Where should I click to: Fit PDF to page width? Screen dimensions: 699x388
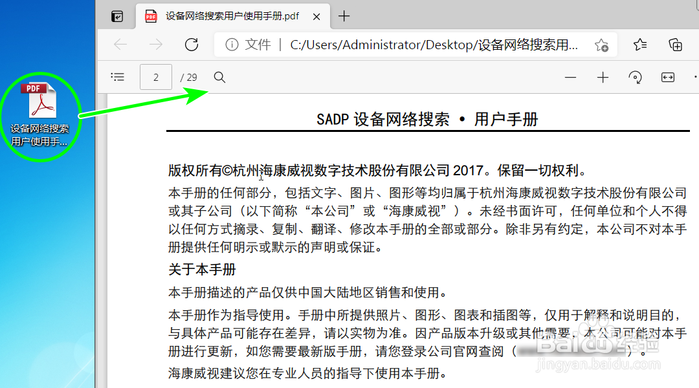pos(668,78)
